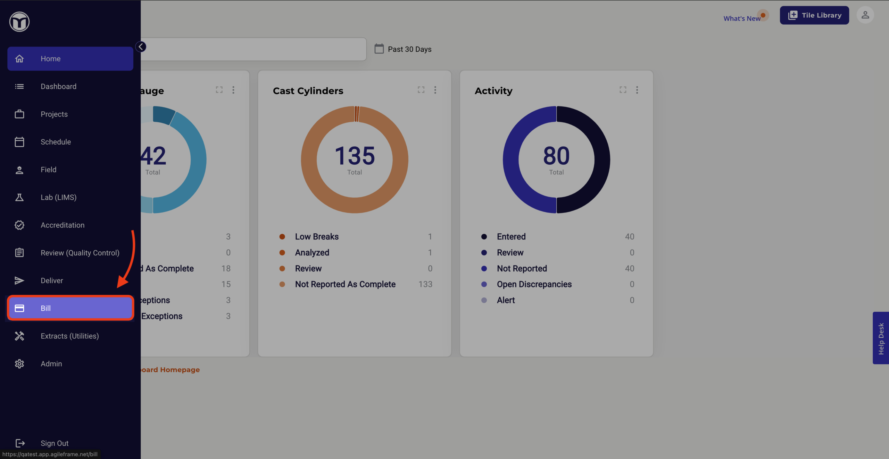Click the Extracts (Utilities) tools icon
The image size is (889, 459).
(19, 336)
